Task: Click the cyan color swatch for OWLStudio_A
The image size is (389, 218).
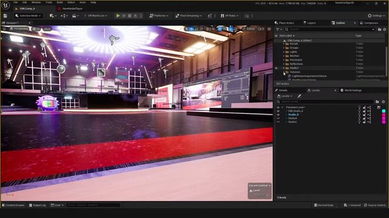Action: 384,111
